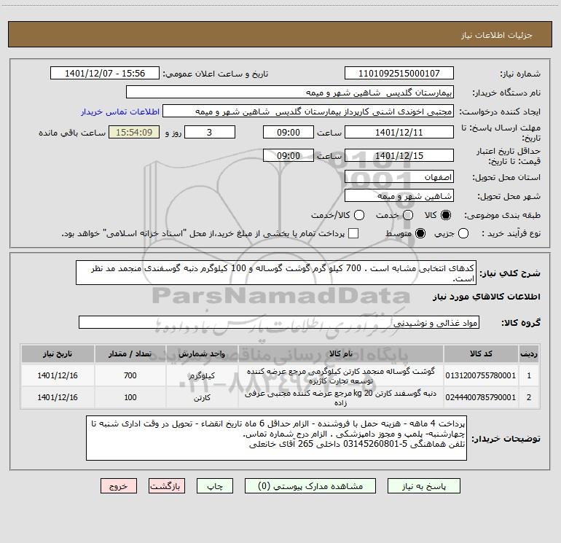Click the buyer notes text area
This screenshot has width=561, height=543.
(x=276, y=438)
